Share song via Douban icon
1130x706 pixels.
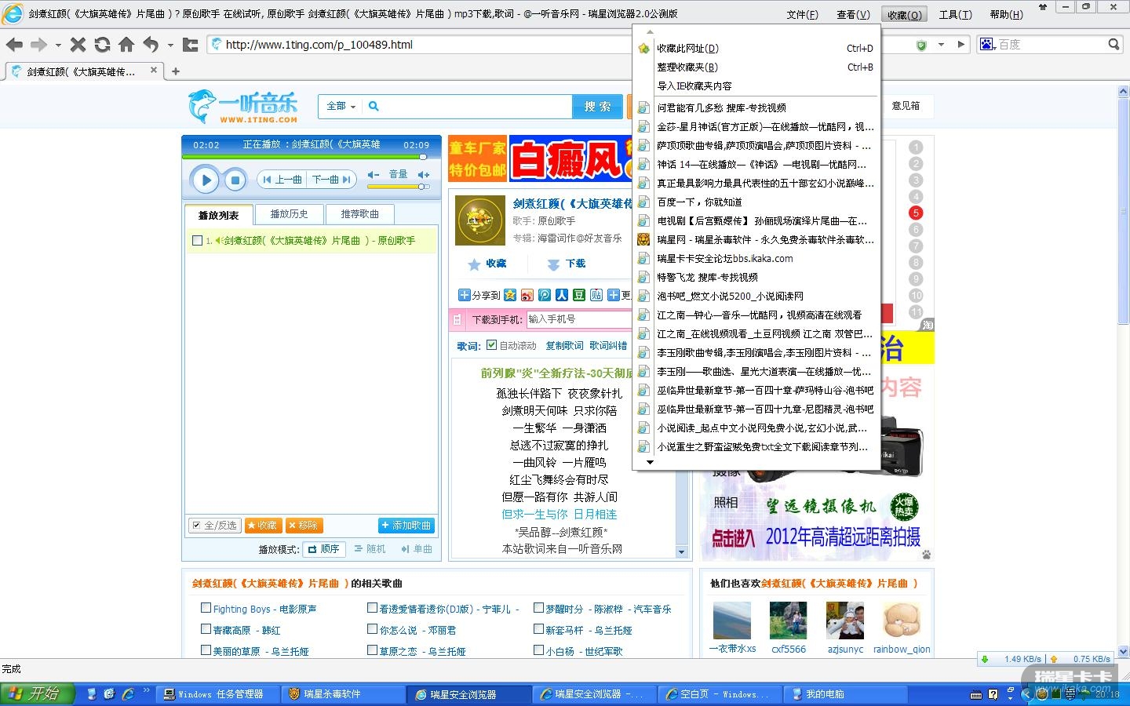click(579, 295)
